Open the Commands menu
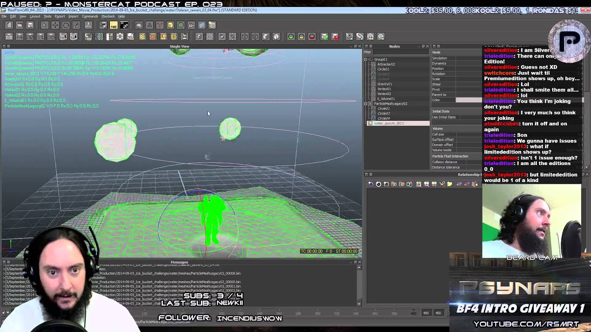The width and height of the screenshot is (591, 332). coord(90,17)
